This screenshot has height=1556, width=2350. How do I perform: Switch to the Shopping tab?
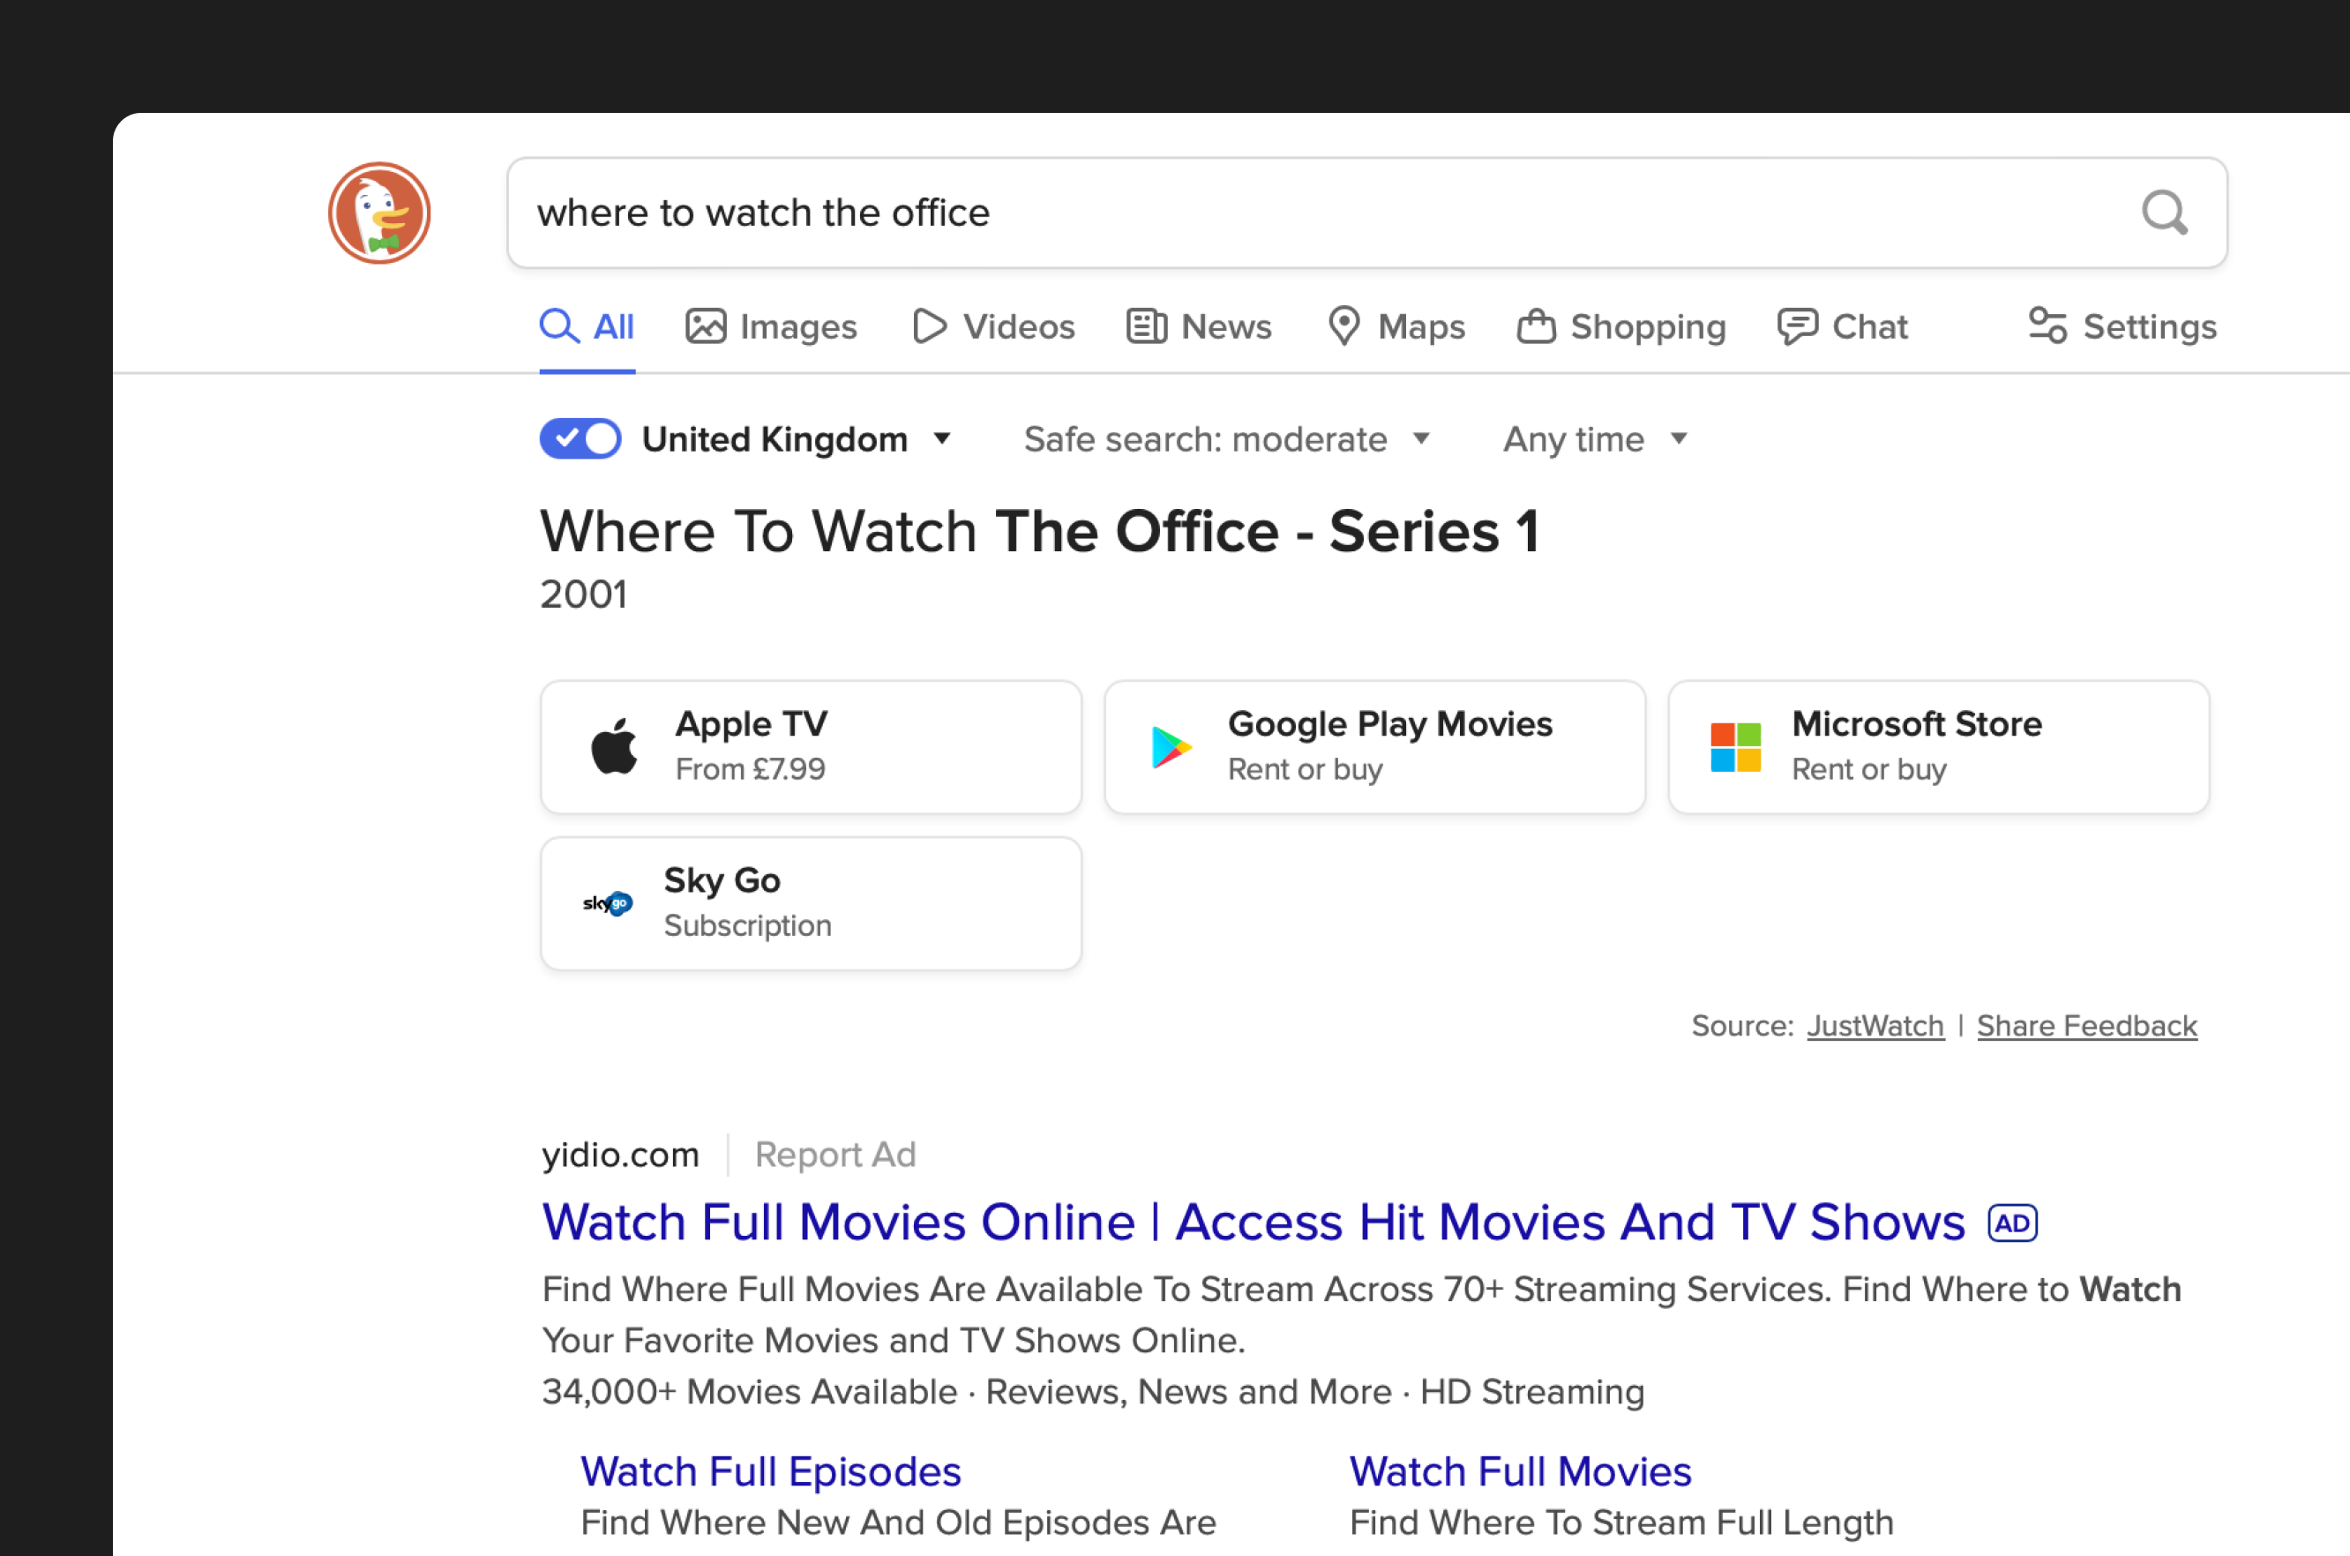1621,326
